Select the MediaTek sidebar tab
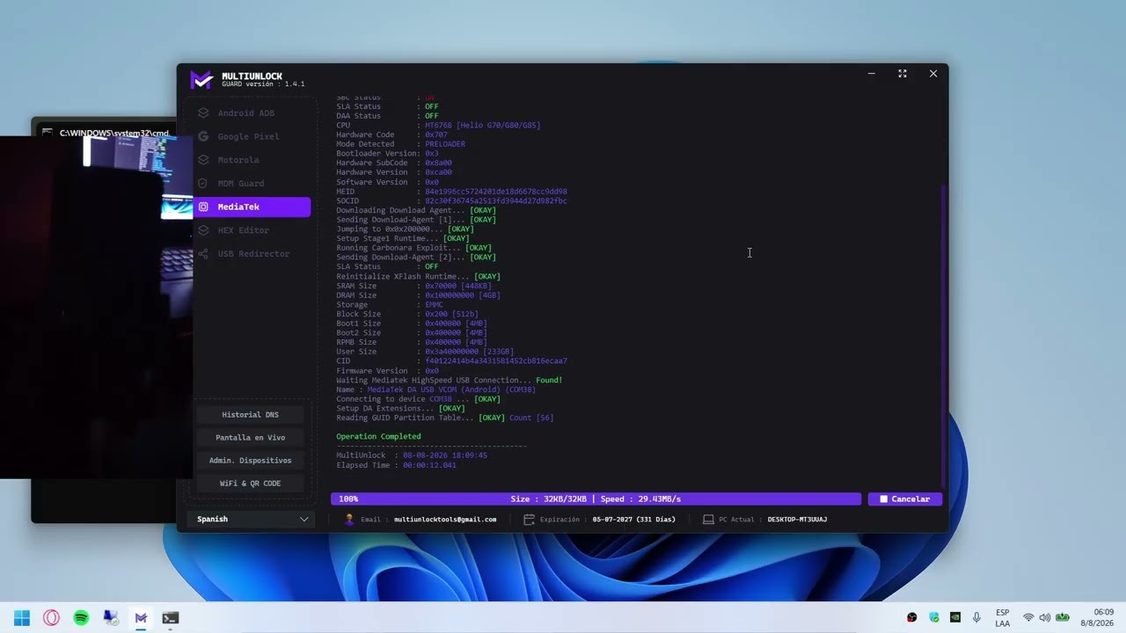The height and width of the screenshot is (633, 1126). tap(252, 207)
